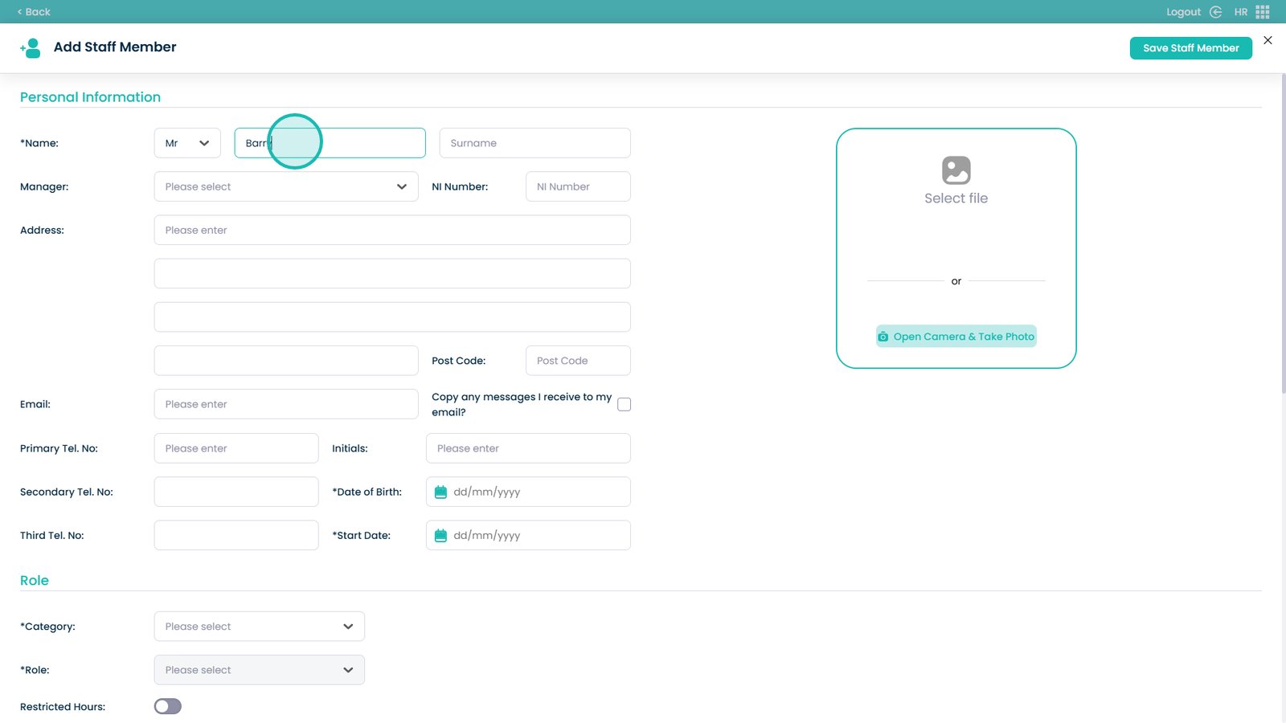Click the add staff member person icon
This screenshot has height=723, width=1286.
pyautogui.click(x=31, y=48)
